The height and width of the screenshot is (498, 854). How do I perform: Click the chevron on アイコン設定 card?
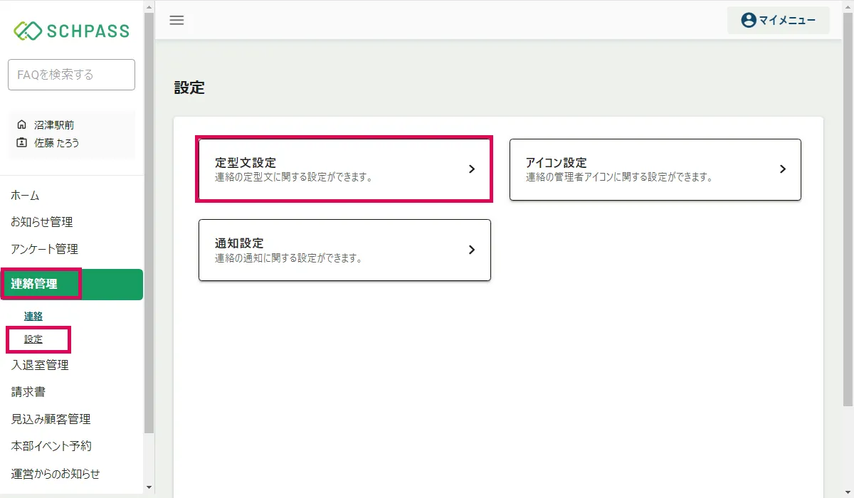click(x=782, y=169)
